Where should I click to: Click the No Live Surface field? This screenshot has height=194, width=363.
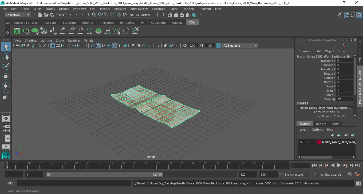pyautogui.click(x=141, y=15)
